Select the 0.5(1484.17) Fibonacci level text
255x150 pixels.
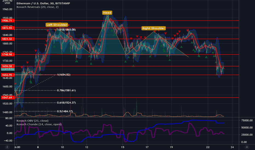(x=65, y=111)
